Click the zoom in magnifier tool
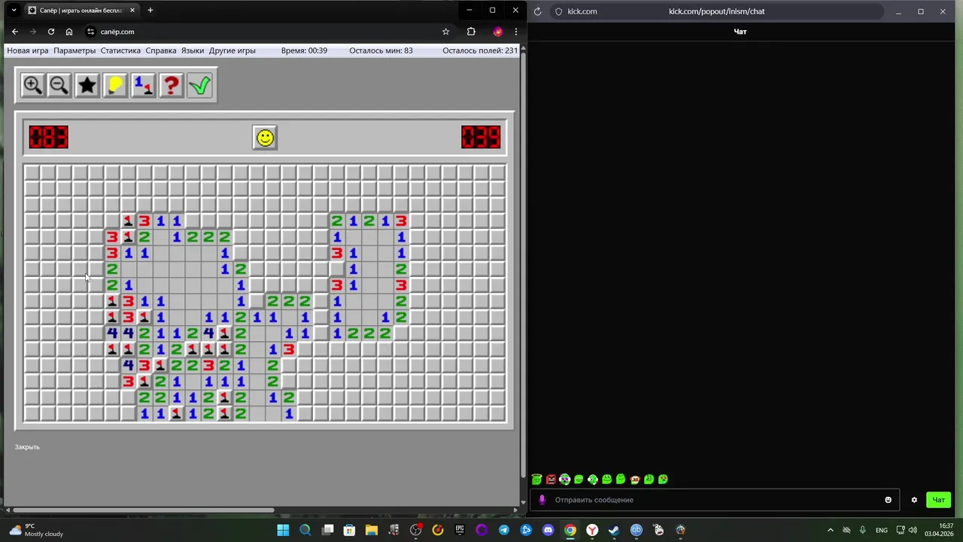Screen dimensions: 963x542 click(32, 85)
